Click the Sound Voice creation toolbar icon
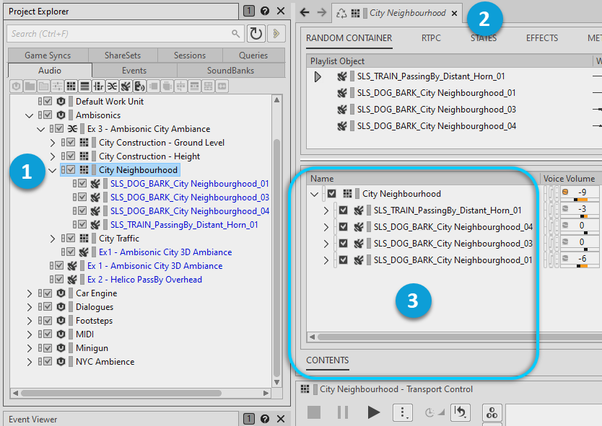Screen dimensions: 602x426 (140, 86)
